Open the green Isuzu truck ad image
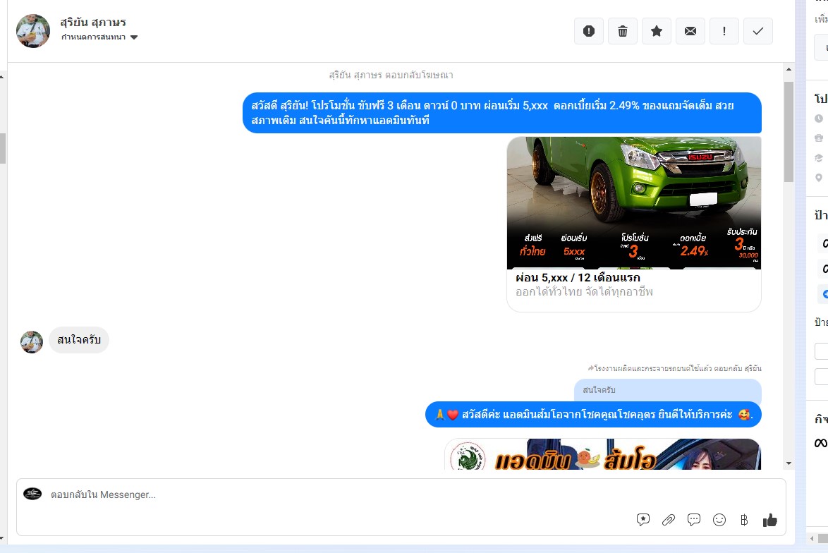The height and width of the screenshot is (553, 828). [633, 203]
